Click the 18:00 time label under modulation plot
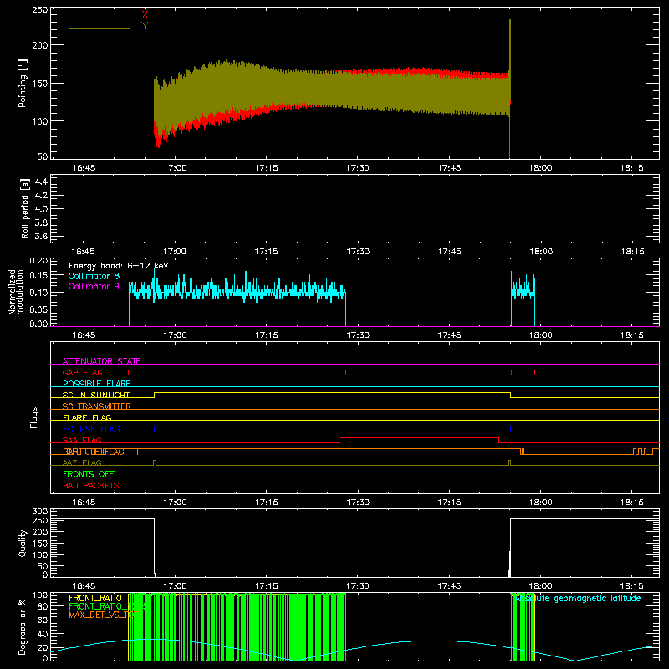The image size is (669, 669). 540,335
